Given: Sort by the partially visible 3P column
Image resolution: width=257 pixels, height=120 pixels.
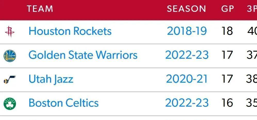Looking at the screenshot, I should 252,9.
